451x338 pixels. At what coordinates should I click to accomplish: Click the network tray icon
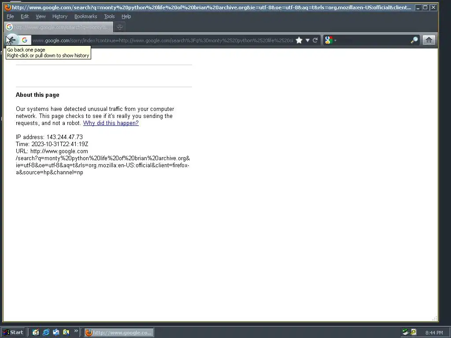(x=406, y=332)
